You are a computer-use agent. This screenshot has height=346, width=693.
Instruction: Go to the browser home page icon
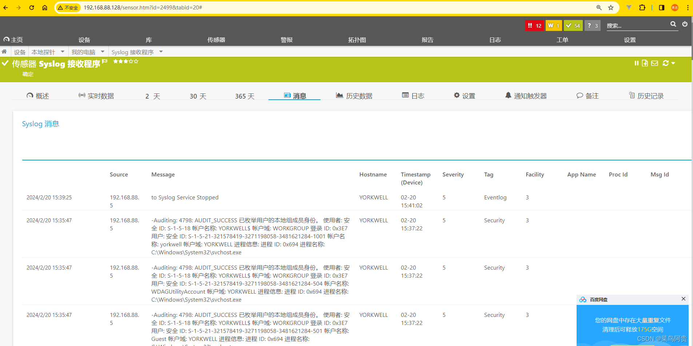click(45, 8)
